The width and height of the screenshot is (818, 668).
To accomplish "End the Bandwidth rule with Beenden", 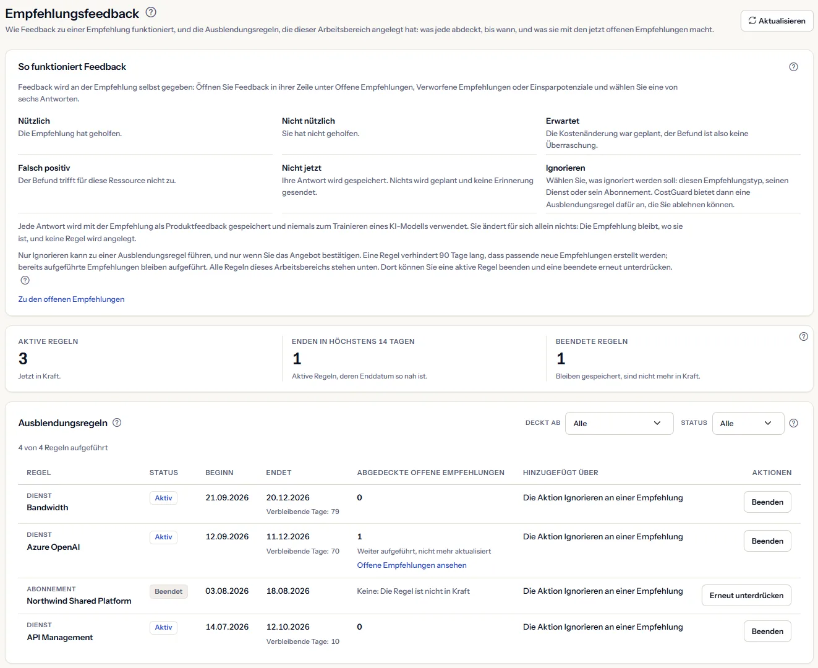I will (767, 502).
